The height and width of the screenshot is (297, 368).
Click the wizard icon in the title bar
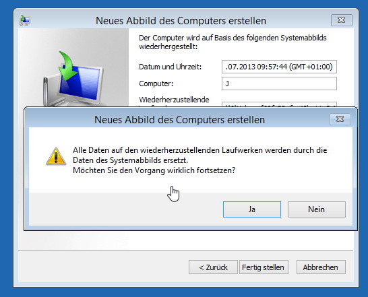coord(25,20)
